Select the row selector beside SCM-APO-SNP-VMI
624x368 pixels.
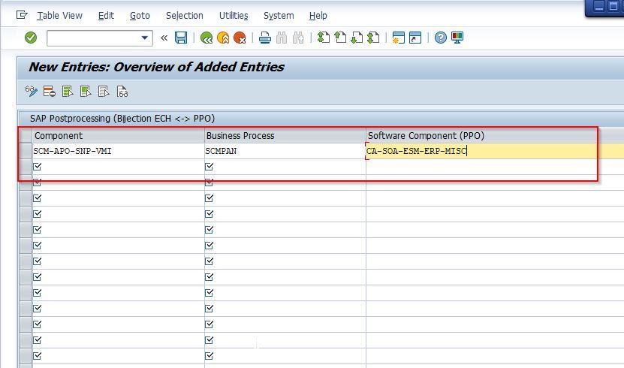(x=26, y=151)
